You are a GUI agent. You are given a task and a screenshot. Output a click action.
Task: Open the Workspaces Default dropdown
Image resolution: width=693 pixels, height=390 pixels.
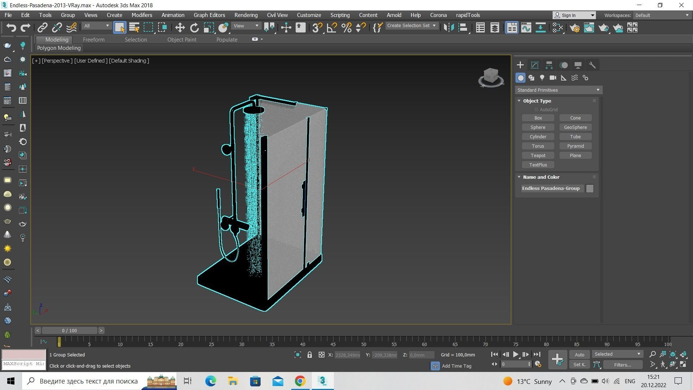click(662, 15)
